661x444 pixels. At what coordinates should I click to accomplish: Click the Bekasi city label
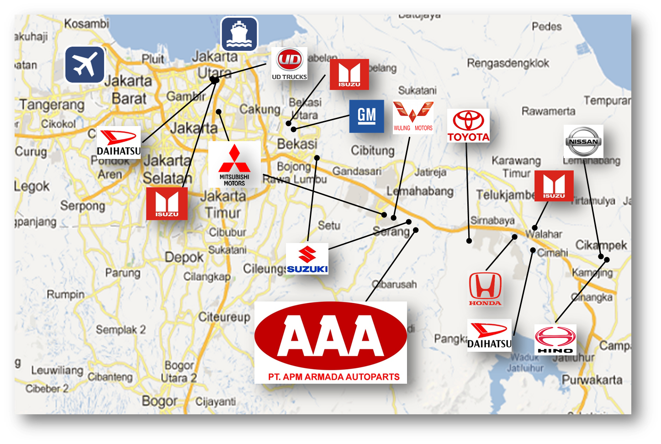pos(297,144)
